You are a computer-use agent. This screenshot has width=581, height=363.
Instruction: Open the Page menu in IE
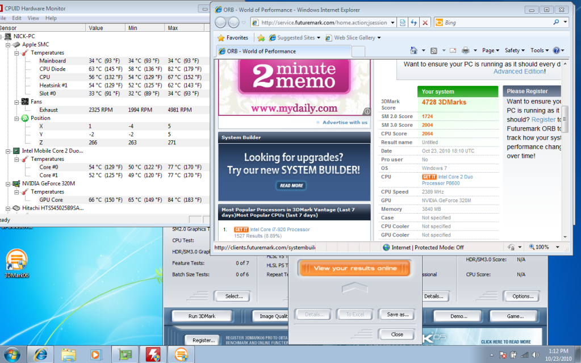[x=491, y=51]
